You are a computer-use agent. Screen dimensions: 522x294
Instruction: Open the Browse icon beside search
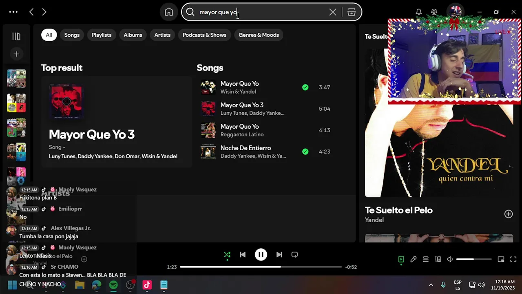(352, 12)
